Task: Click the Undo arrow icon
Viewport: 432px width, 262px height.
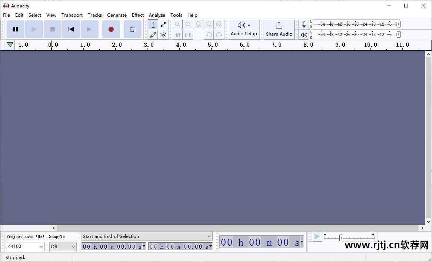Action: point(209,35)
